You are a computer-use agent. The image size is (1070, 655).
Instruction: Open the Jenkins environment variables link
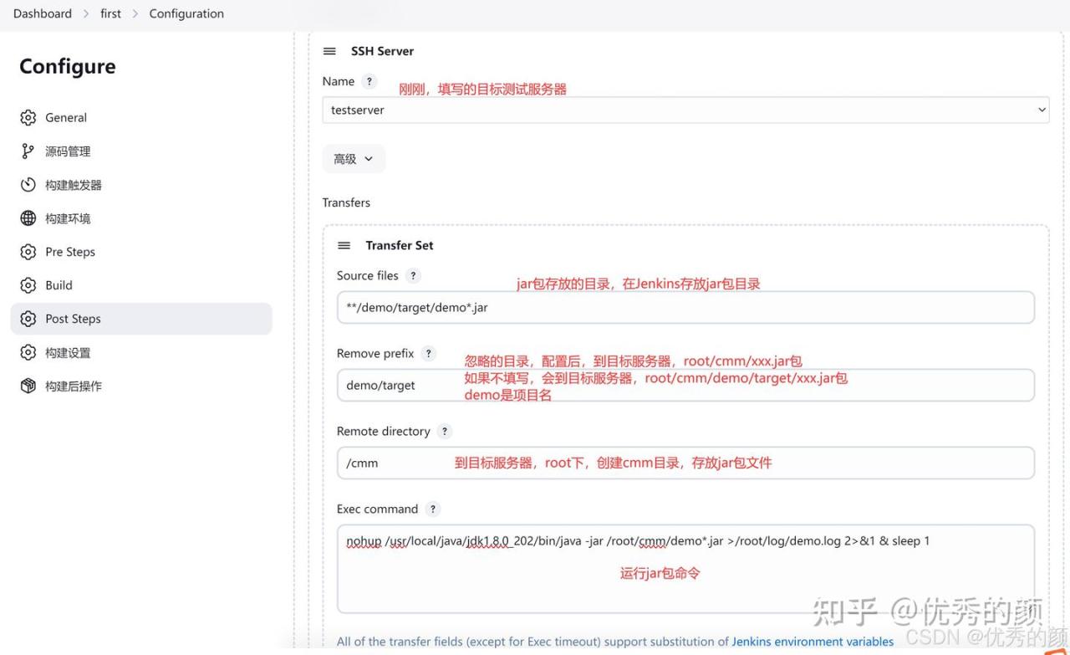[813, 642]
